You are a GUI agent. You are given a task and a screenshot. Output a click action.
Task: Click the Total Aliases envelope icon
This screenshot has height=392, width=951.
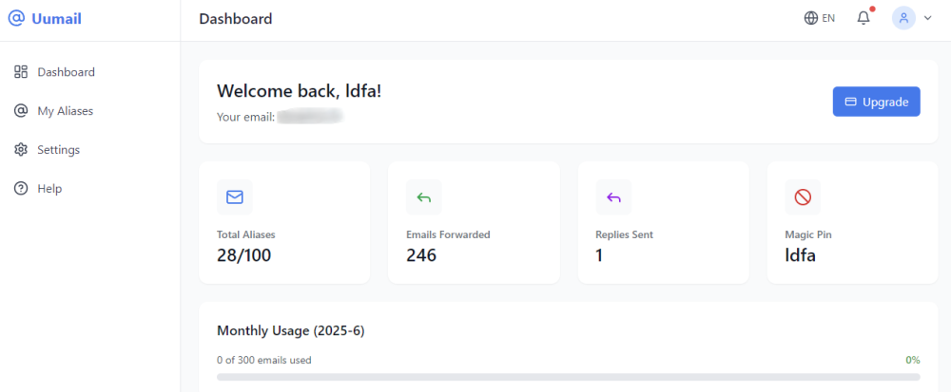point(235,197)
